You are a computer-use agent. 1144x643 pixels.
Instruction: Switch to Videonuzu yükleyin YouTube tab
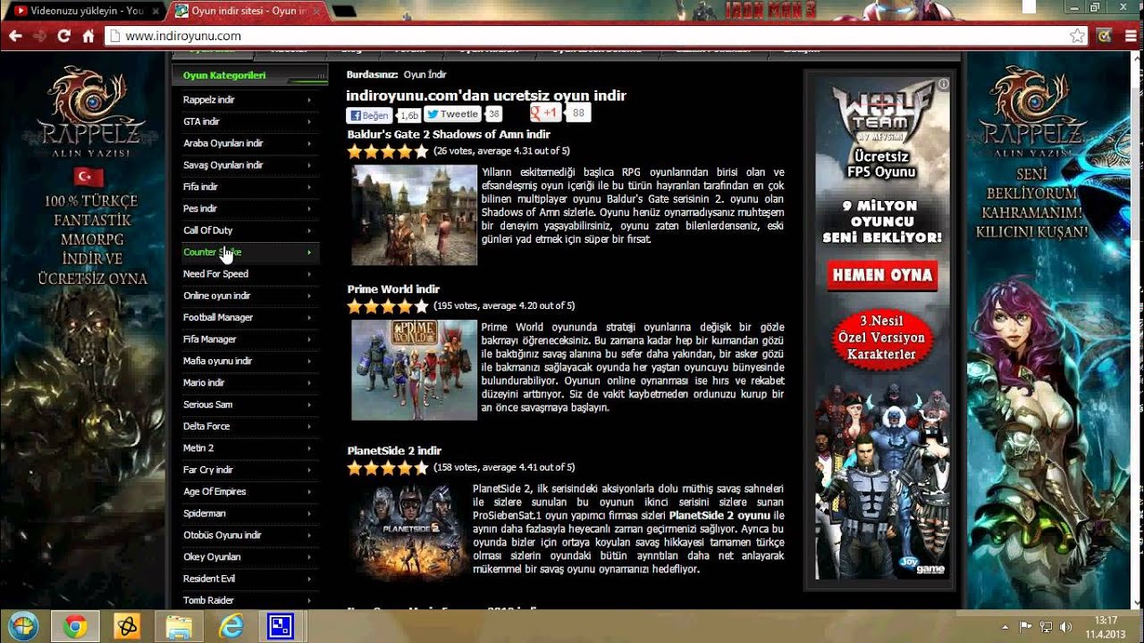(x=85, y=11)
